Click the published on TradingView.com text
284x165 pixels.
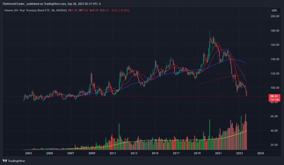(47, 4)
